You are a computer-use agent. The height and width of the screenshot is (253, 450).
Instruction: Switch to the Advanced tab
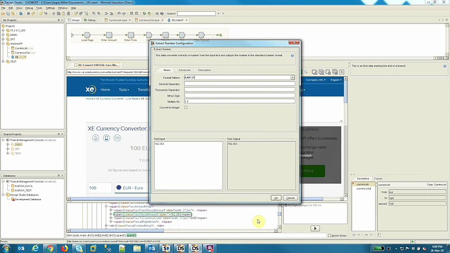pyautogui.click(x=185, y=70)
